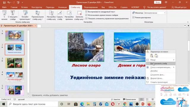Click 'Примечания' button in status bar
190x107 pixels.
tap(129, 99)
